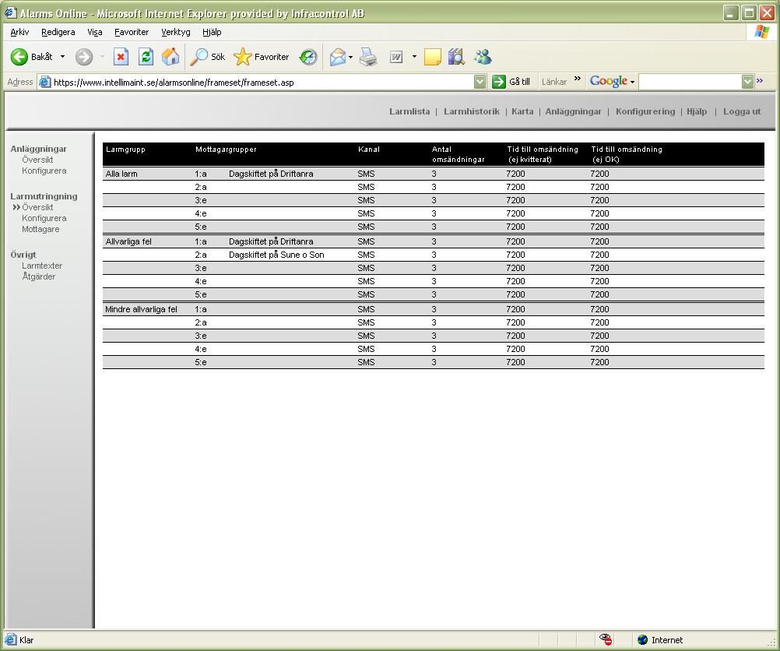Expand the Länkar chevron
Viewport: 780px width, 651px height.
pos(578,79)
